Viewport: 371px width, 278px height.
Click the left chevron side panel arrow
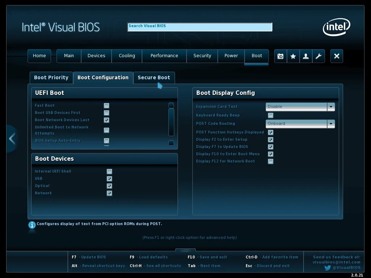pyautogui.click(x=12, y=139)
